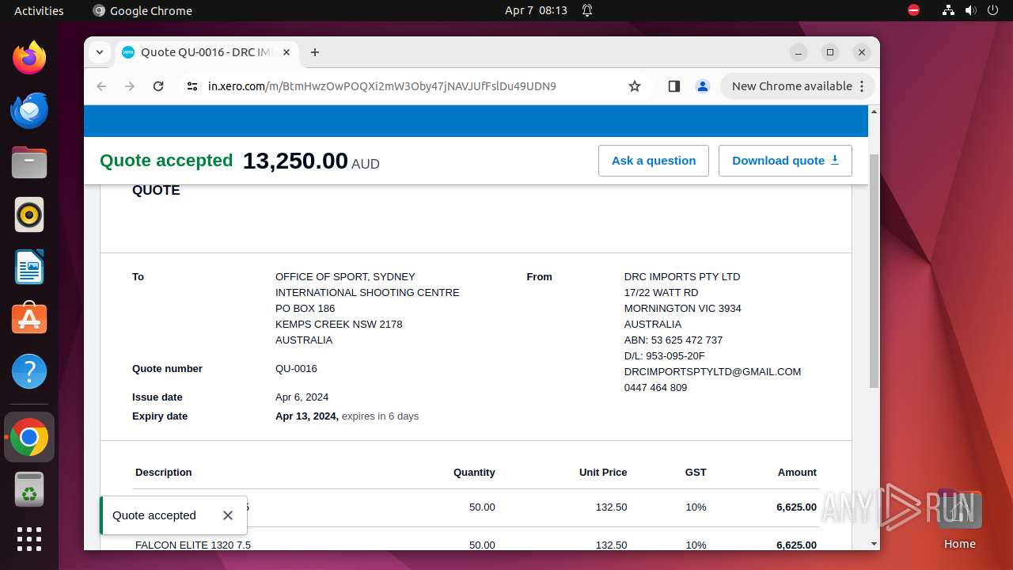This screenshot has width=1013, height=570.
Task: Click the DRC IMPORTS PTY LTD name
Action: (x=682, y=277)
